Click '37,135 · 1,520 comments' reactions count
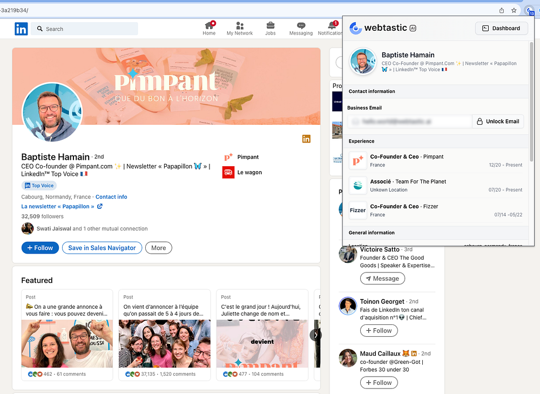 pos(160,374)
